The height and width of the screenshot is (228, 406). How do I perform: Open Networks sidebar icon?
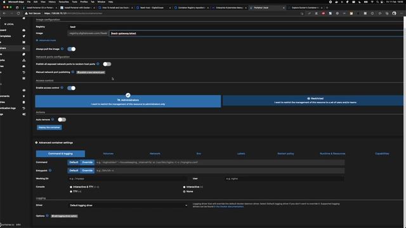pyautogui.click(x=24, y=60)
